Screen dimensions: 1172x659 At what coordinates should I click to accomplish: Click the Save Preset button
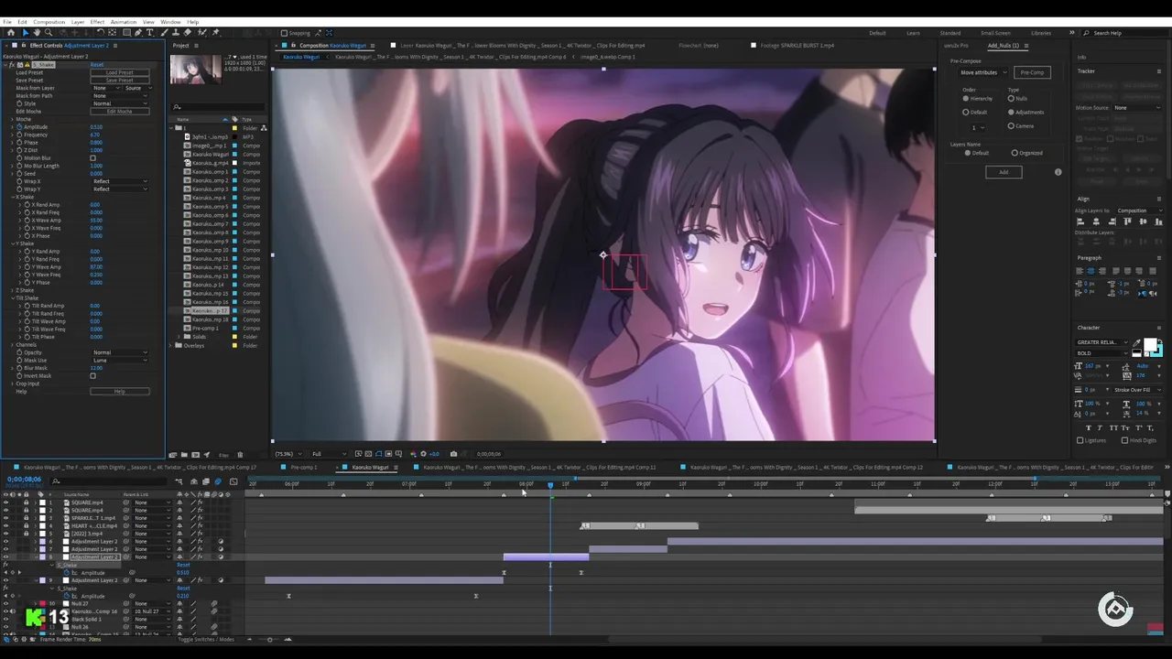tap(120, 81)
